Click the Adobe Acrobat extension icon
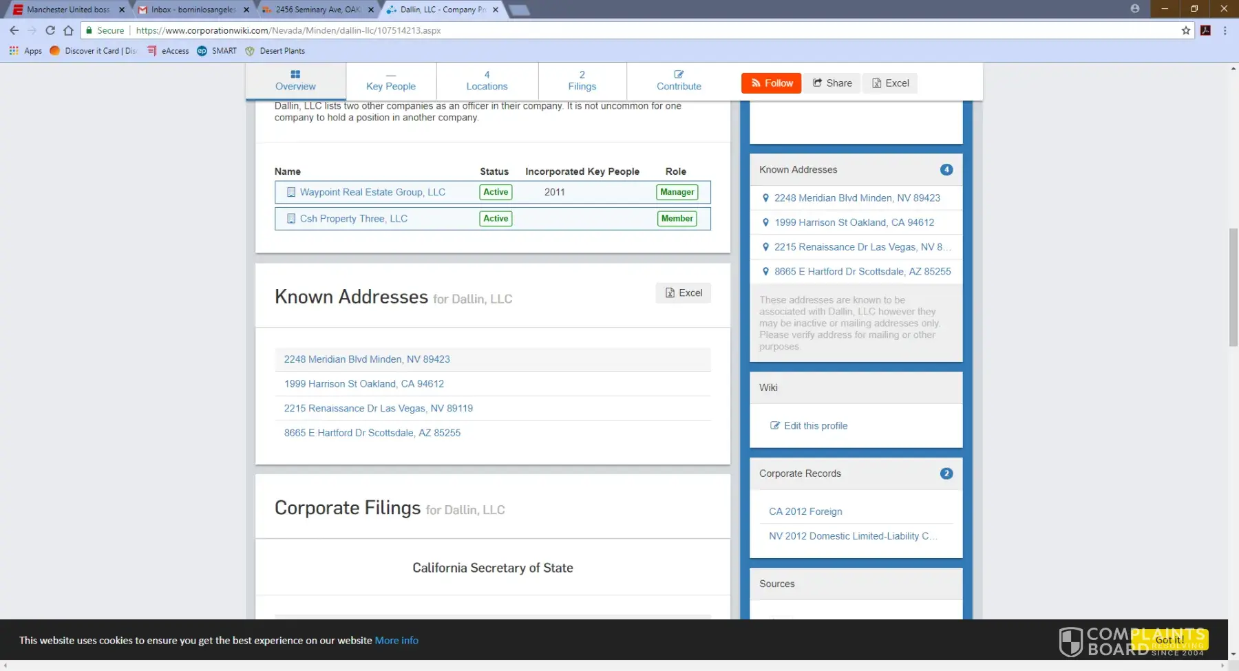Viewport: 1239px width, 671px height. coord(1205,30)
